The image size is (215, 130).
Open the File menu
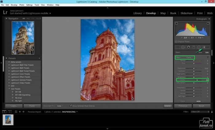click(x=2, y=5)
